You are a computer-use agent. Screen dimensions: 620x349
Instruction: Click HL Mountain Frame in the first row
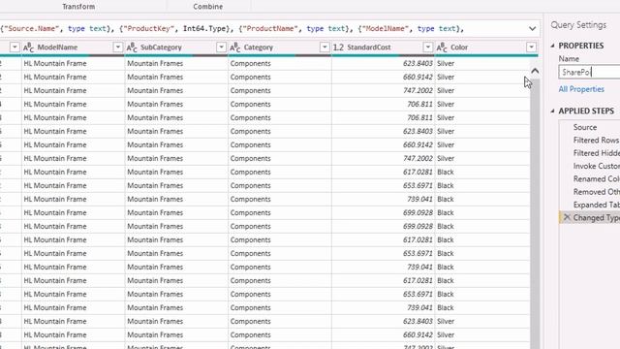[55, 63]
